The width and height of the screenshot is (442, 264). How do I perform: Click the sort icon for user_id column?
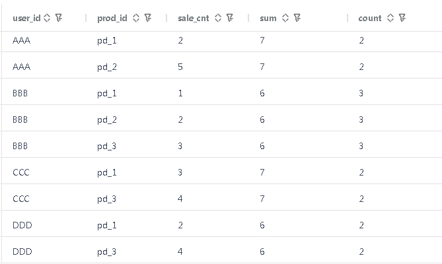(x=46, y=18)
